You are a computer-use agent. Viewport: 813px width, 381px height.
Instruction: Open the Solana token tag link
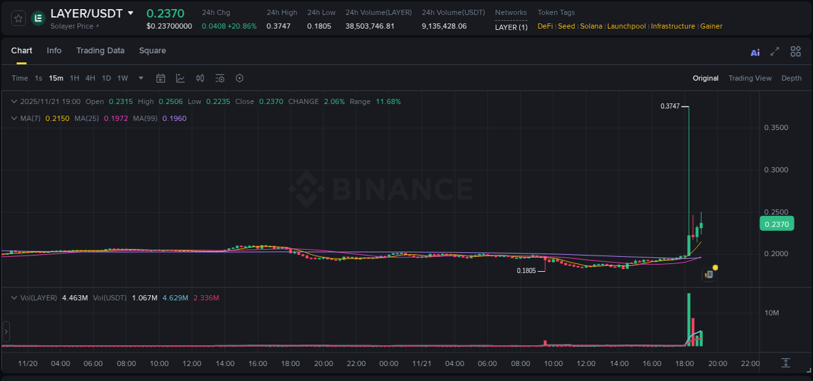pyautogui.click(x=591, y=26)
